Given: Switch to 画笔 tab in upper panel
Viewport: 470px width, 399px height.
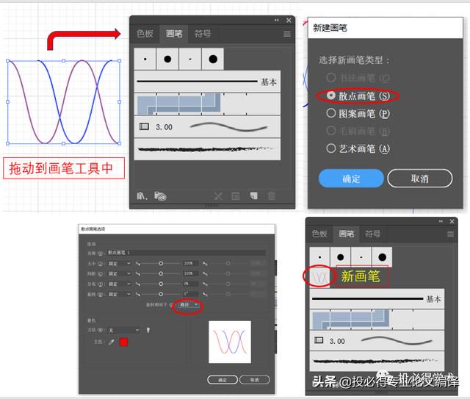Looking at the screenshot, I should (x=174, y=34).
